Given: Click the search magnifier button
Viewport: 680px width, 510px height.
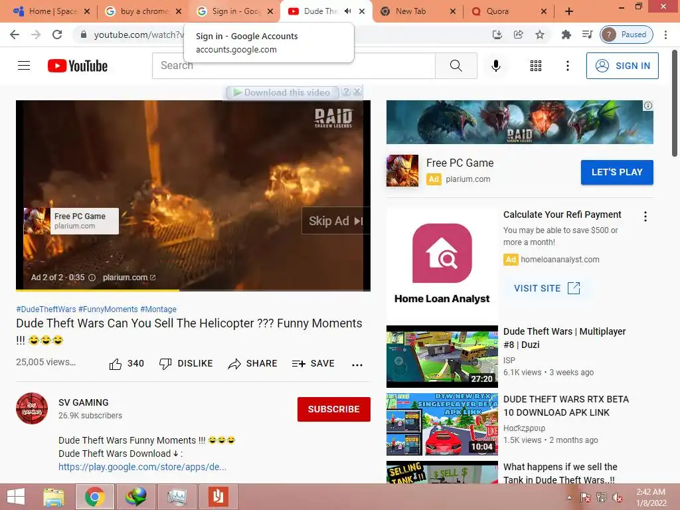Looking at the screenshot, I should tap(456, 66).
